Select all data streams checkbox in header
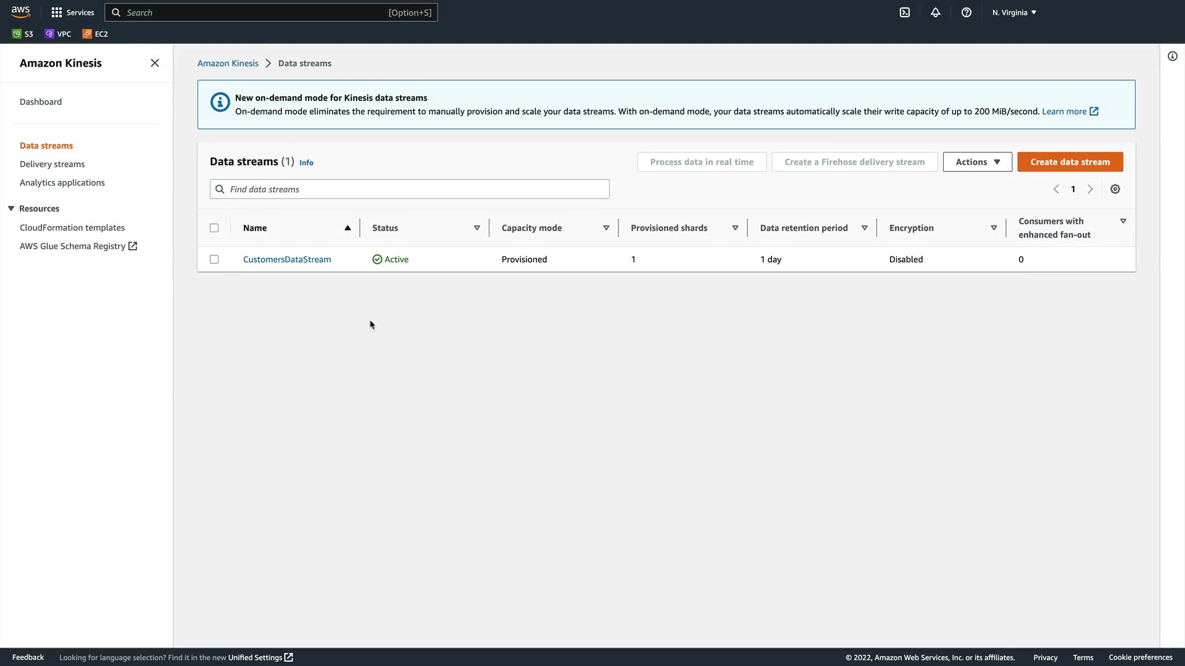Viewport: 1185px width, 666px height. (214, 228)
